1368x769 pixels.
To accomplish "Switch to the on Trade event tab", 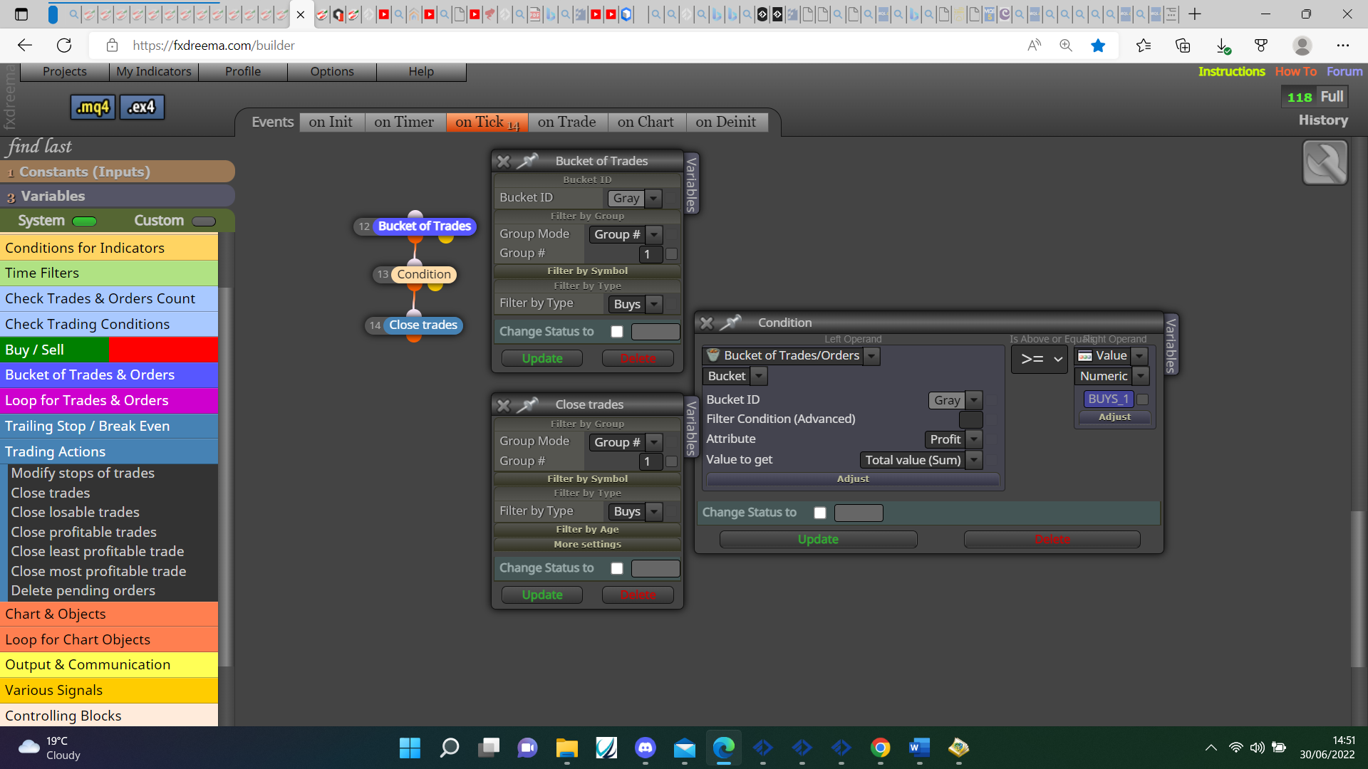I will [x=566, y=122].
